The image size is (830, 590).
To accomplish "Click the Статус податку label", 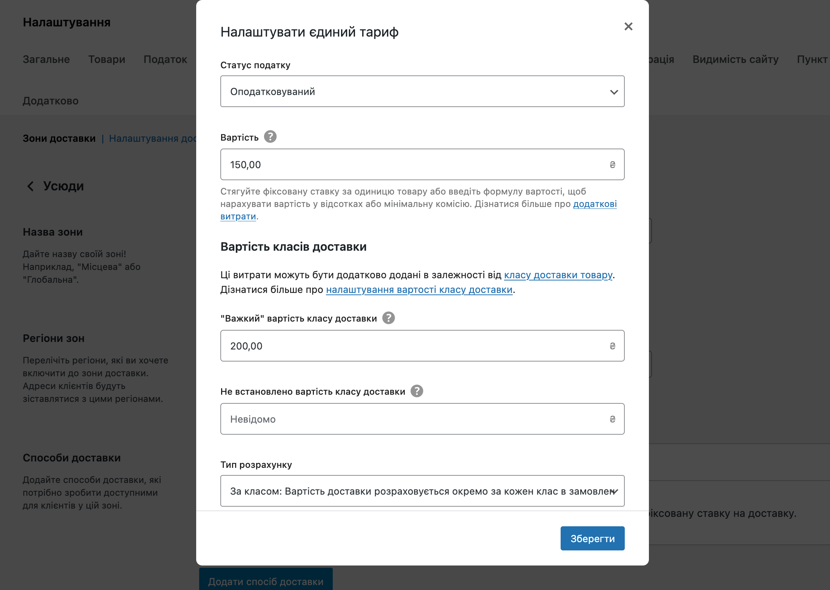I will [255, 65].
